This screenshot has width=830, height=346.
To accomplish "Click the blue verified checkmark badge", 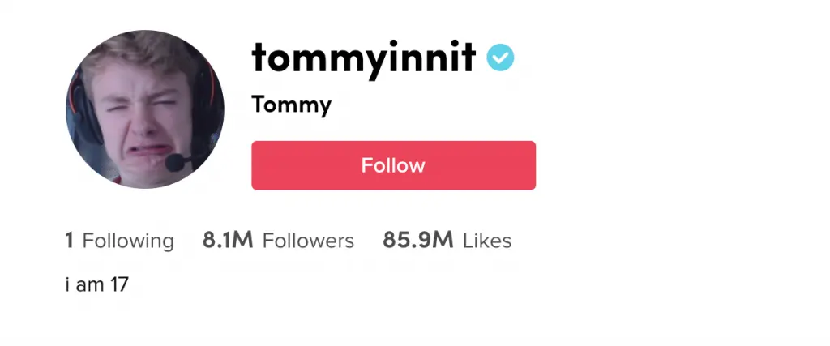I will (500, 58).
